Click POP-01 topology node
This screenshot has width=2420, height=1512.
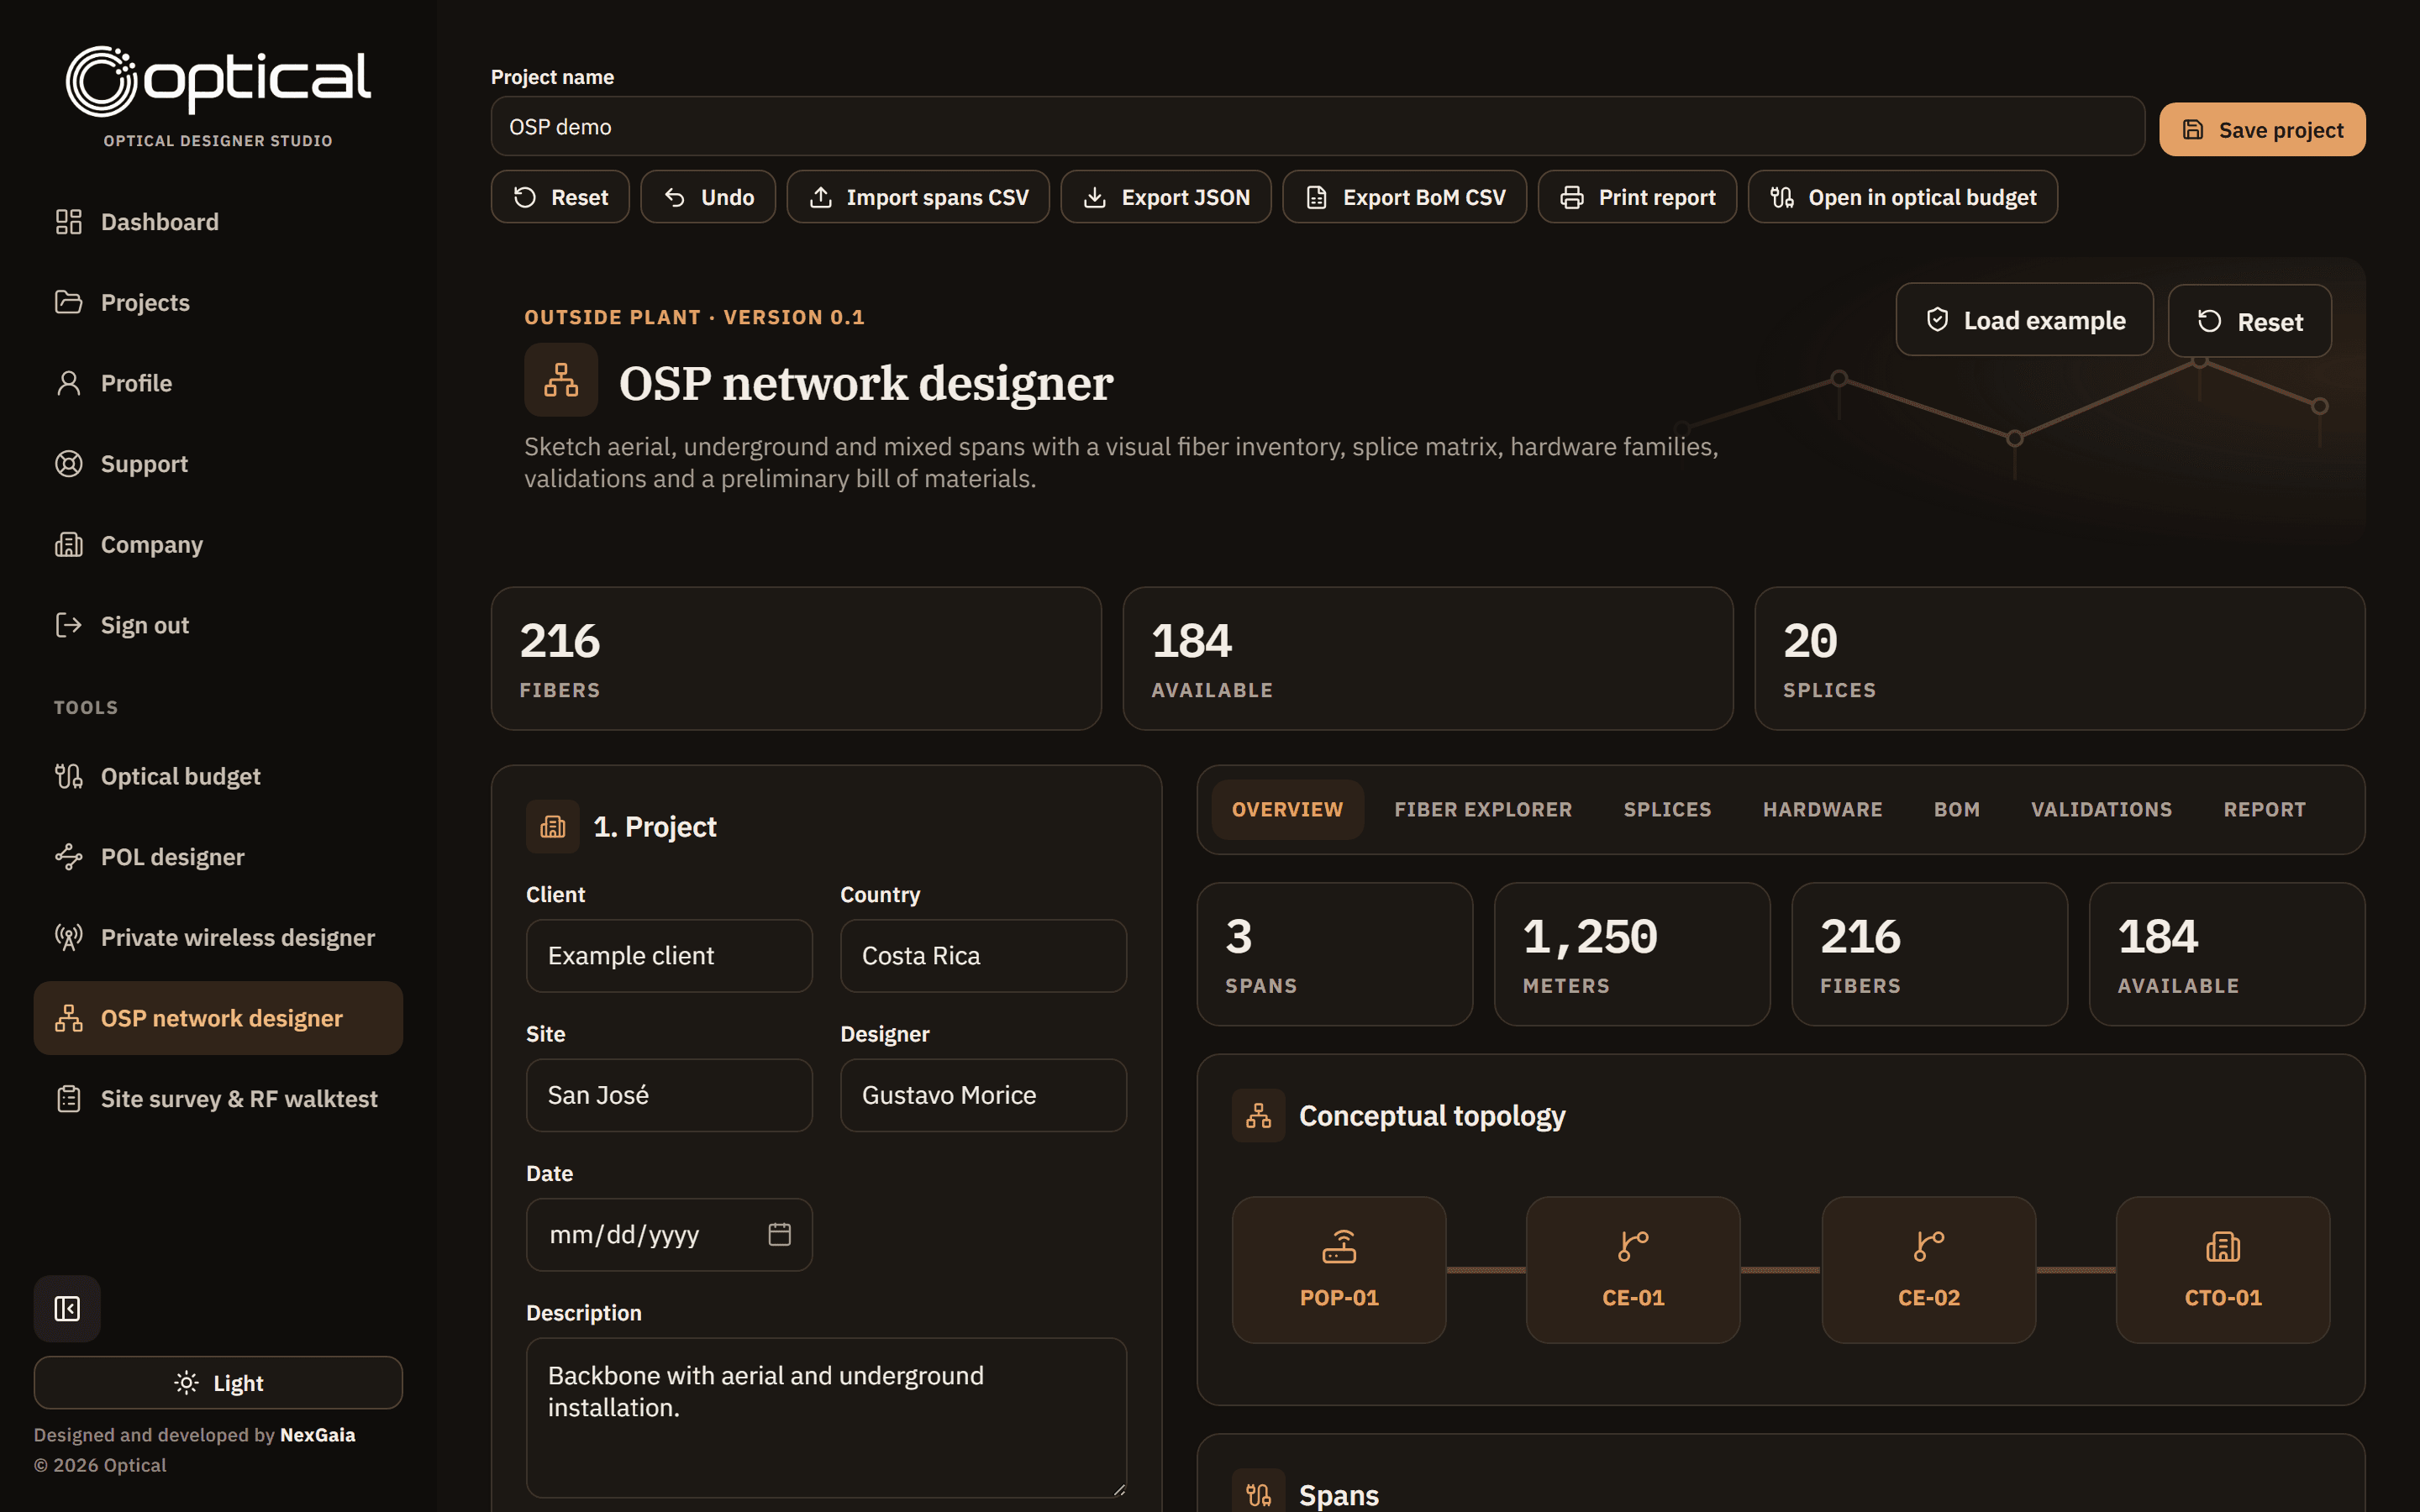(x=1339, y=1269)
